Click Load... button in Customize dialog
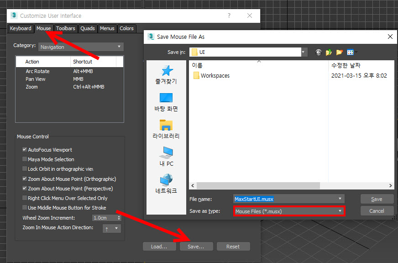This screenshot has width=398, height=263. coord(159,247)
